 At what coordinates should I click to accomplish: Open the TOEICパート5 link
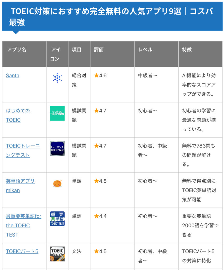[x=22, y=251]
